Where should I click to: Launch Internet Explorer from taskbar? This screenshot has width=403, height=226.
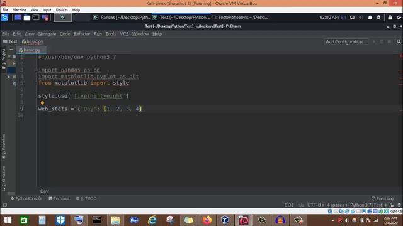pyautogui.click(x=152, y=220)
